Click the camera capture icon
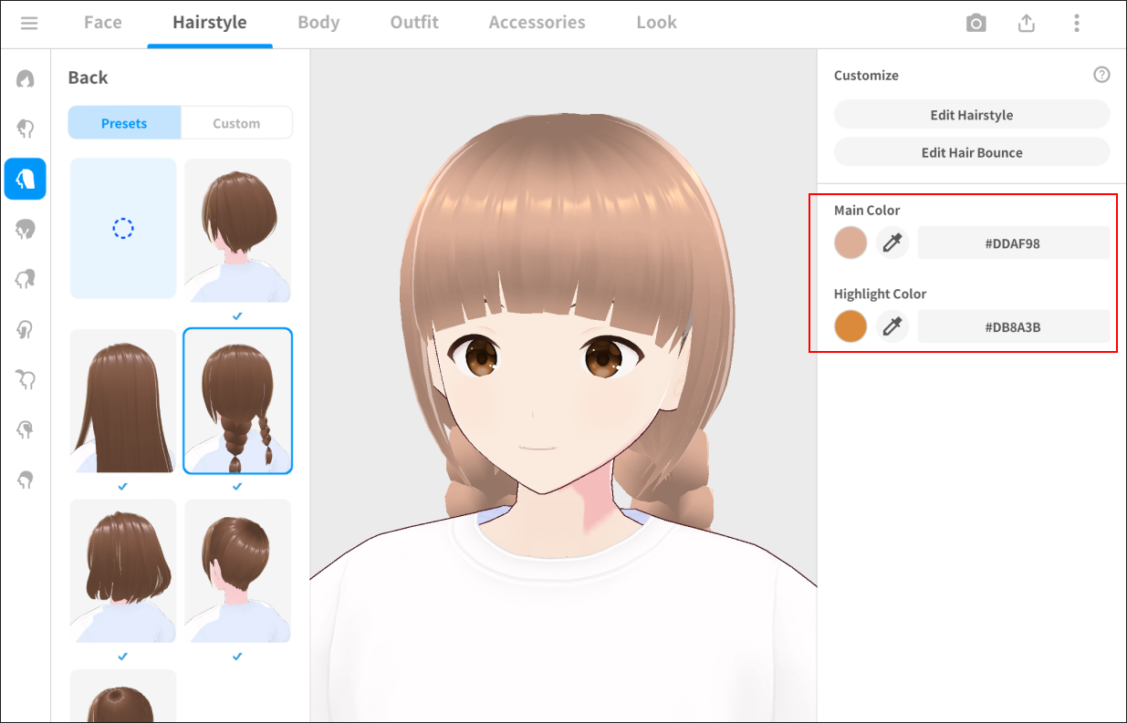Screen dimensions: 1127x723 (x=976, y=24)
